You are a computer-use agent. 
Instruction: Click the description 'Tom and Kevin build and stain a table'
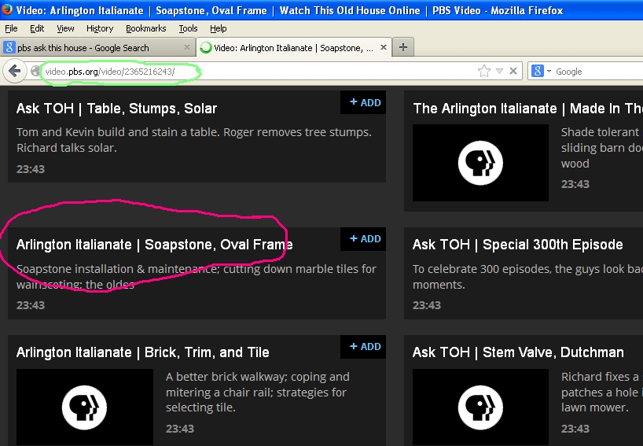[194, 140]
